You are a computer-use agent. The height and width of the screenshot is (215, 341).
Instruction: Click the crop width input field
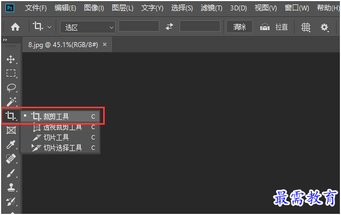[x=139, y=27]
